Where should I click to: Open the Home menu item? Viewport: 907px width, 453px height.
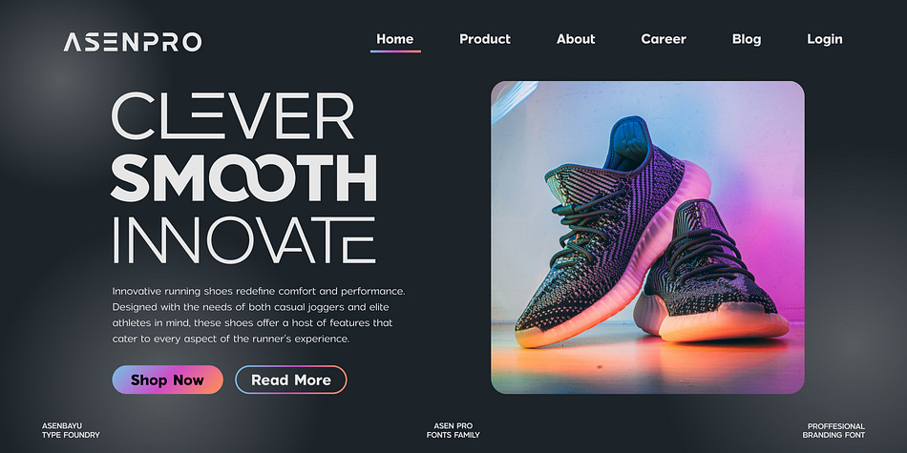(395, 39)
